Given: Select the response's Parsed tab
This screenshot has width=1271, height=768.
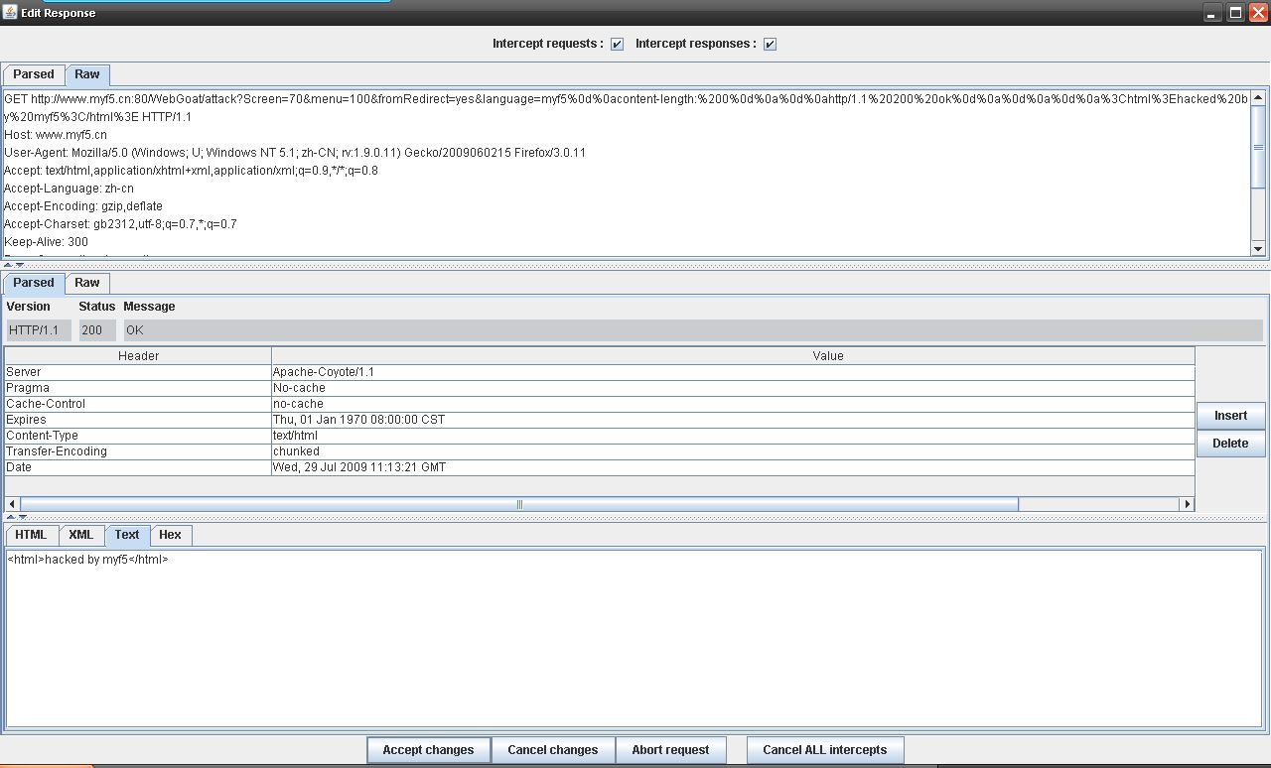Looking at the screenshot, I should pyautogui.click(x=34, y=283).
